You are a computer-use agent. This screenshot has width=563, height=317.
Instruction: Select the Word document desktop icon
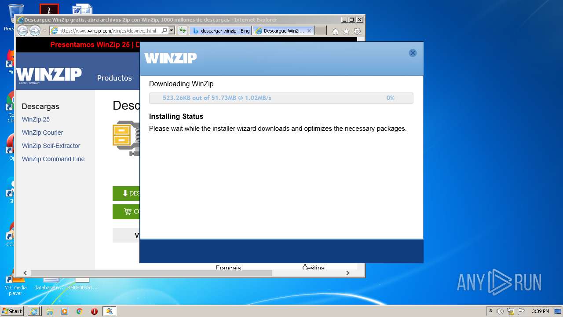82,9
